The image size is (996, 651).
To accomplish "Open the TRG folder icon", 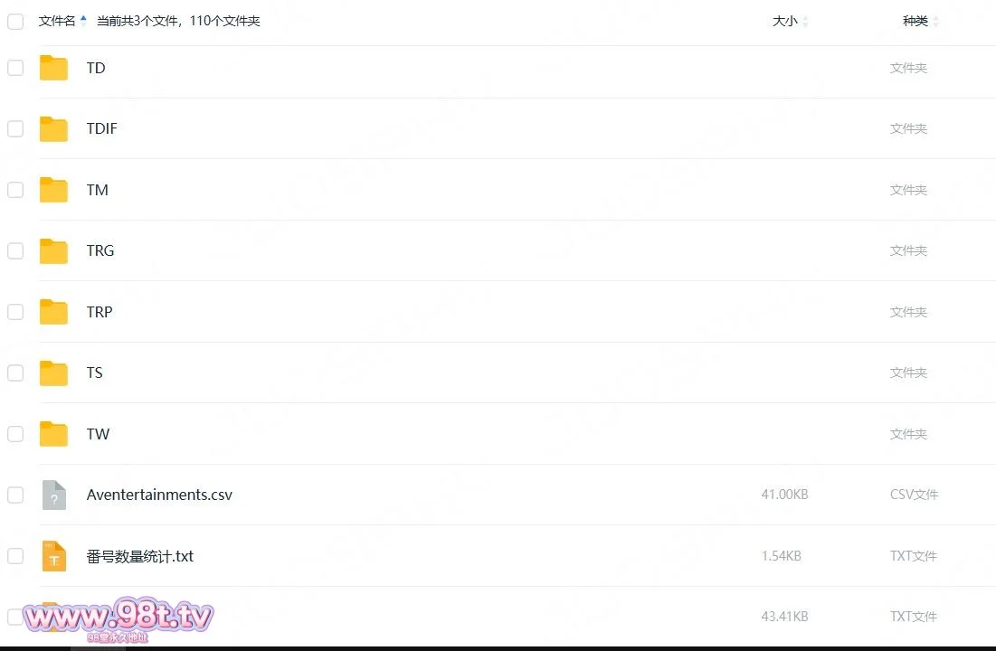I will tap(53, 250).
